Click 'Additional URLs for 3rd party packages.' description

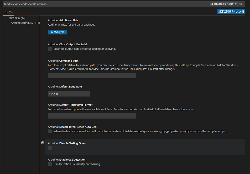coord(72,25)
